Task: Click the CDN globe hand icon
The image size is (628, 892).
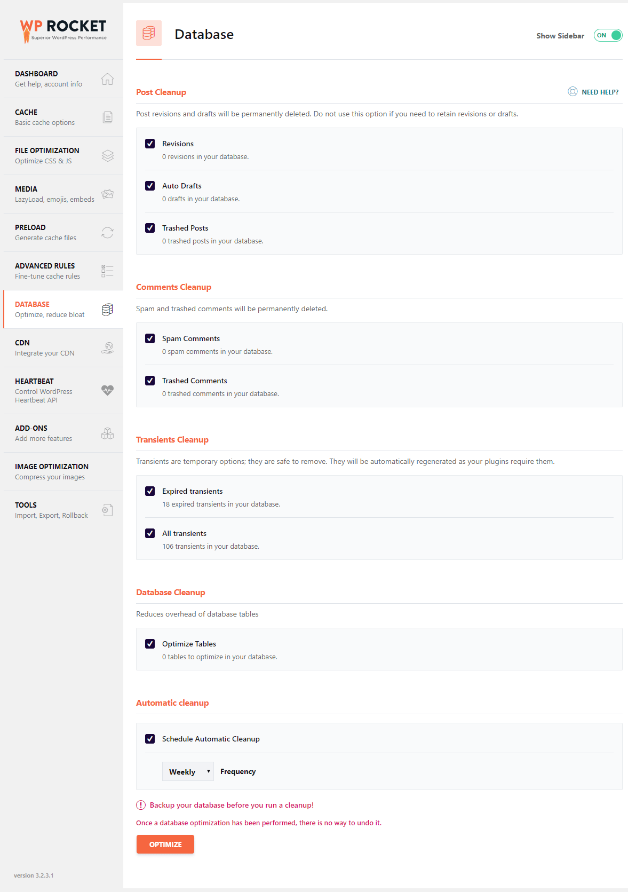Action: click(107, 348)
